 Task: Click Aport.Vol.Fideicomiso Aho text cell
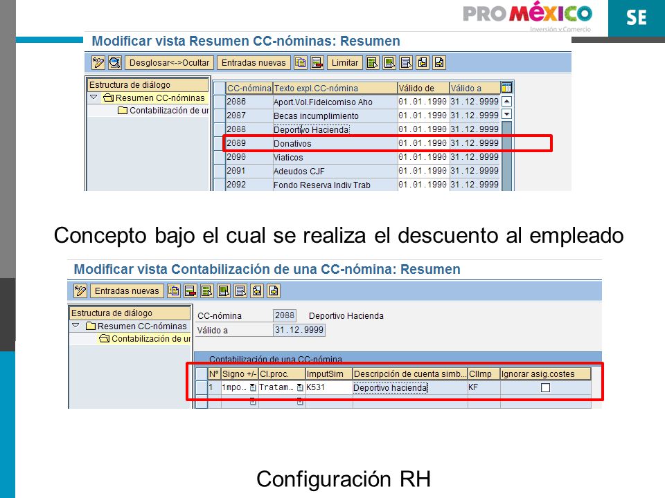coord(335,102)
